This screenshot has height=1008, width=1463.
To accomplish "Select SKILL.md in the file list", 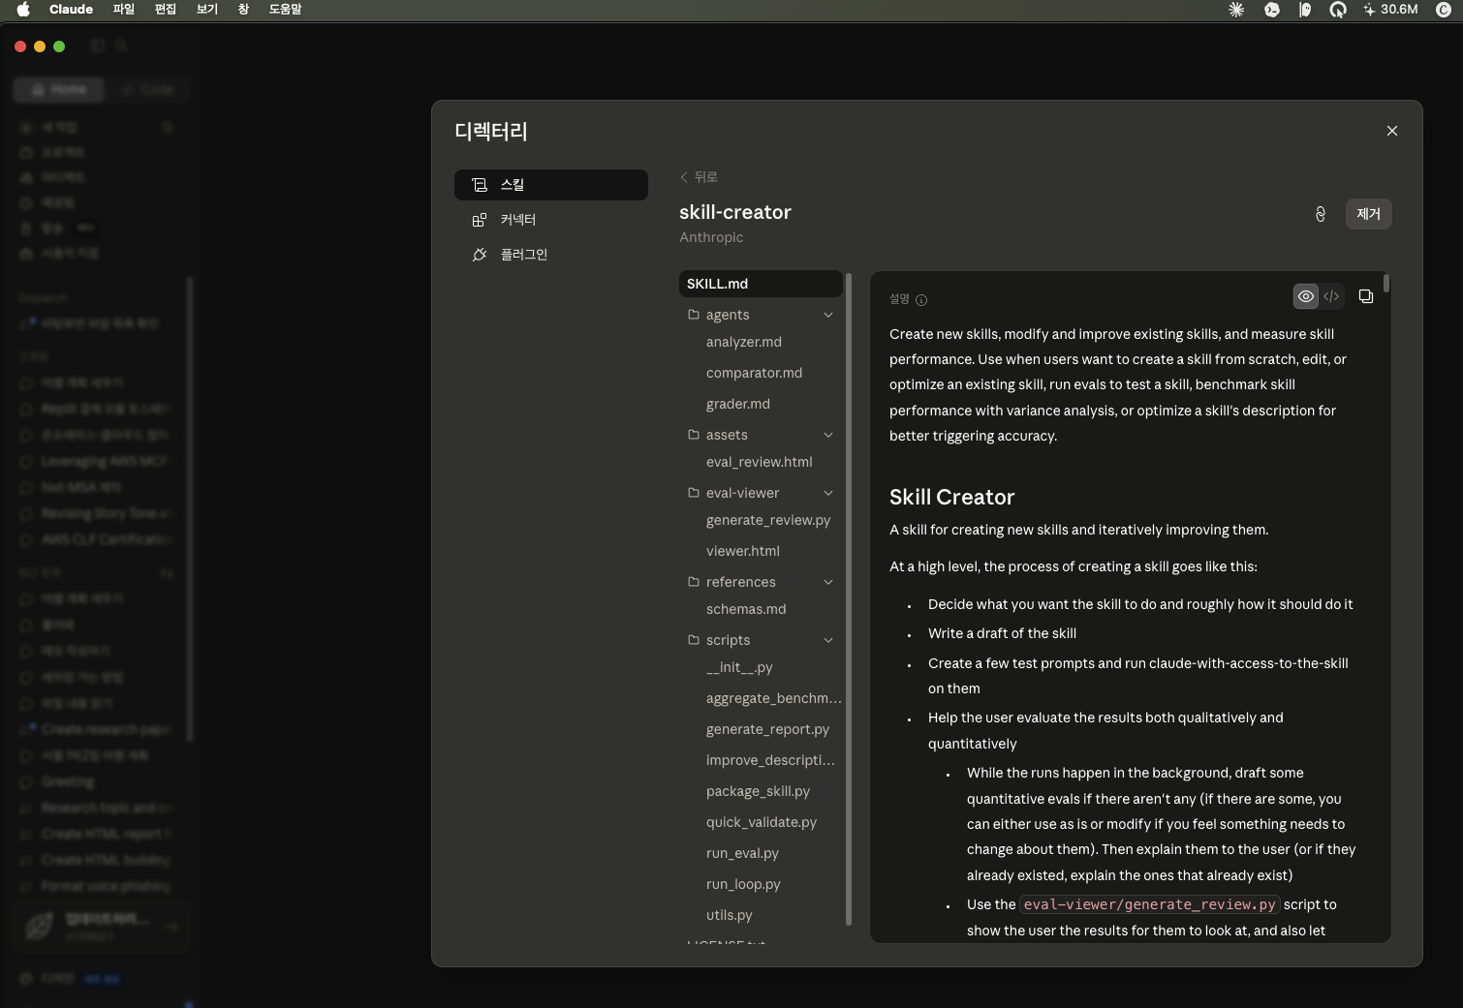I will pos(761,284).
